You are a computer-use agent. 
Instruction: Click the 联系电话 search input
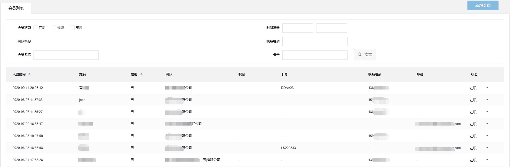pos(315,41)
